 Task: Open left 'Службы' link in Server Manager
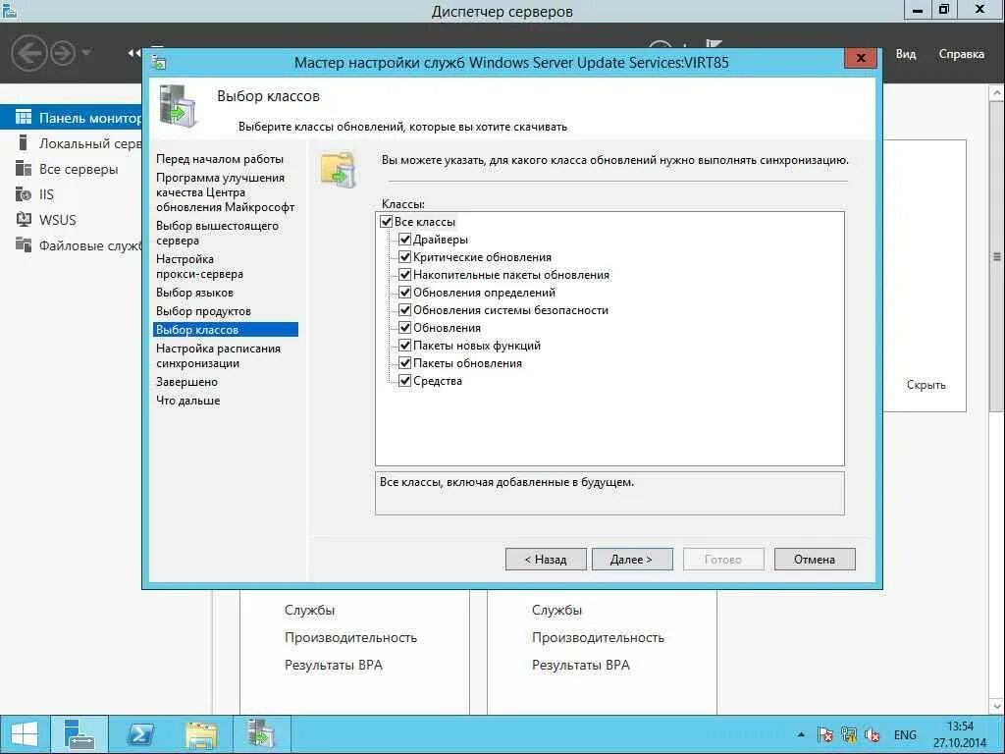point(309,610)
